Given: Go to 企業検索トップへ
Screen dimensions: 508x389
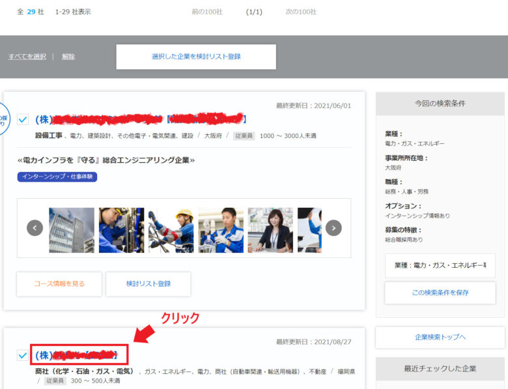Looking at the screenshot, I should [x=440, y=337].
